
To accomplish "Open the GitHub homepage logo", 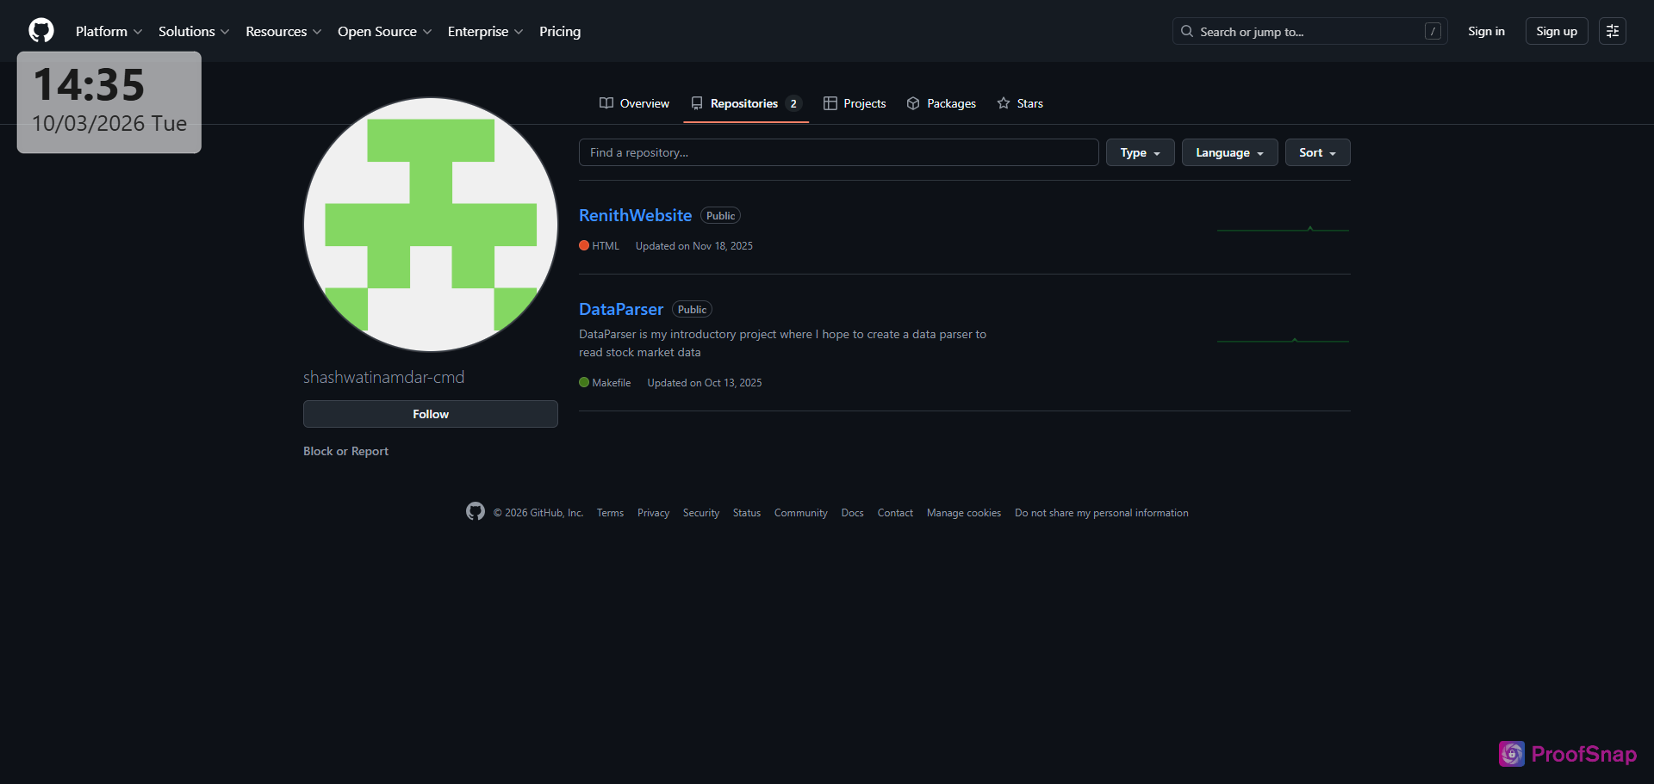I will pyautogui.click(x=41, y=31).
